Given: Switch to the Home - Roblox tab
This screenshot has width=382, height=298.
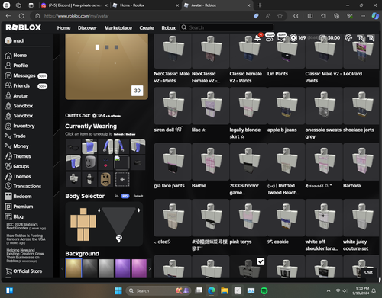Looking at the screenshot, I should (146, 5).
